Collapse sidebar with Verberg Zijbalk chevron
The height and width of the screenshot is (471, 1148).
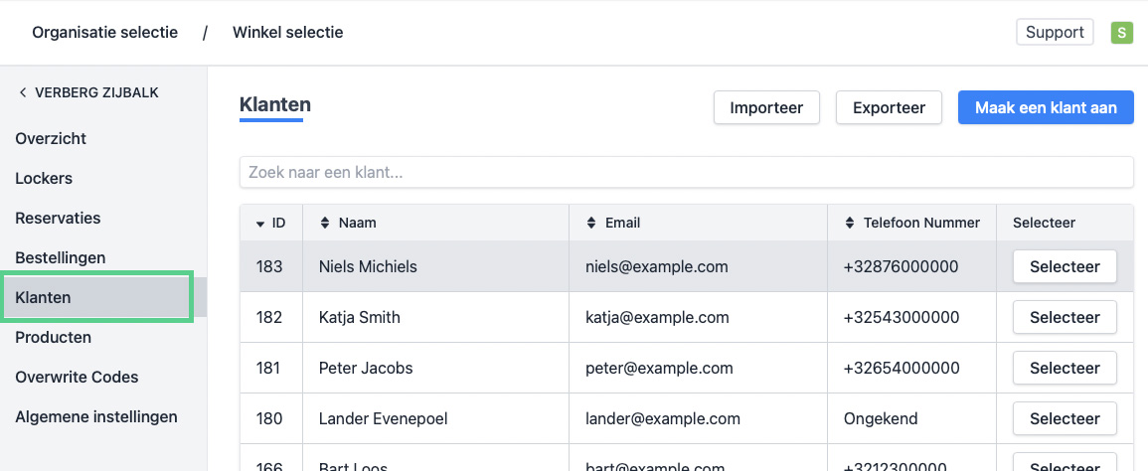click(23, 92)
